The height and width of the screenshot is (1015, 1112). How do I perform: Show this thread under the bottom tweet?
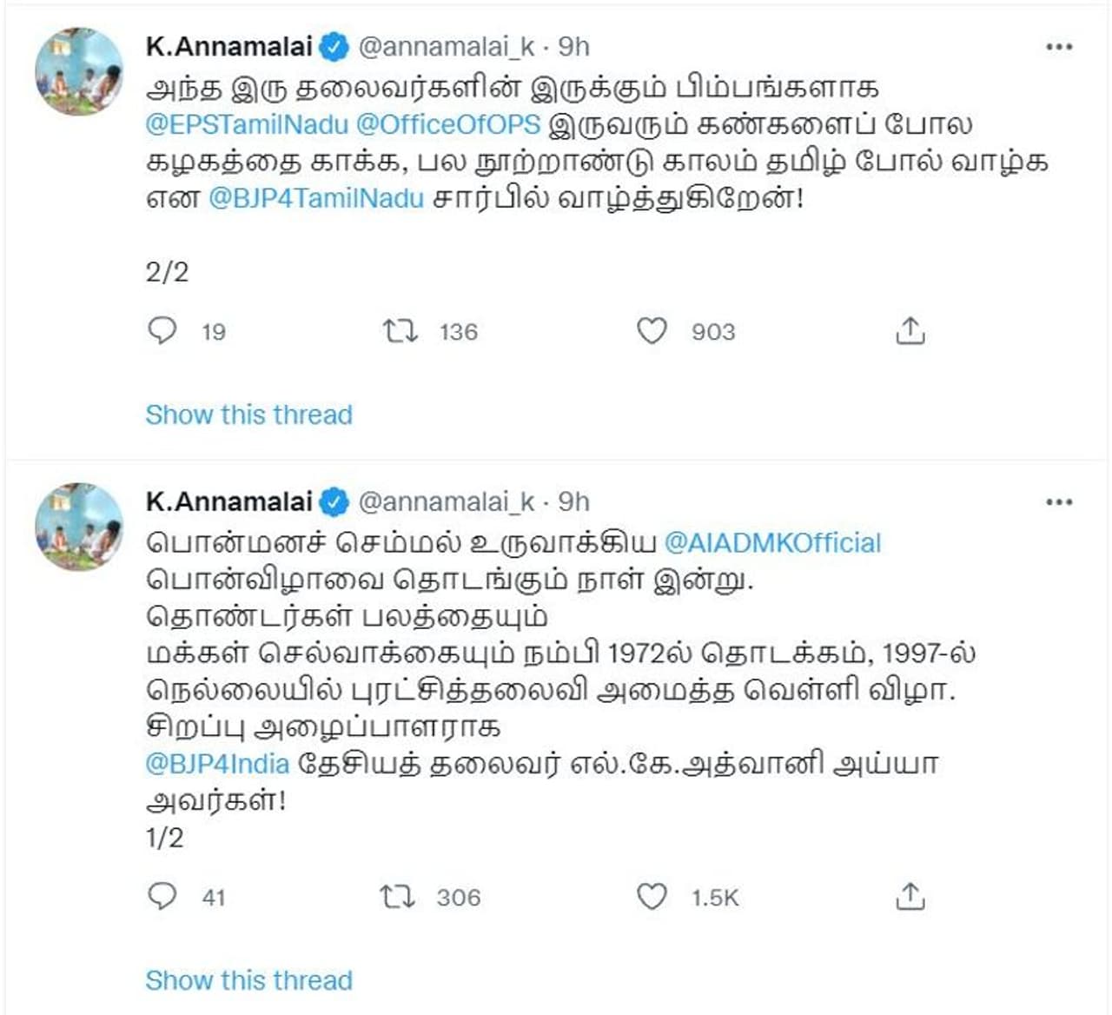click(248, 980)
